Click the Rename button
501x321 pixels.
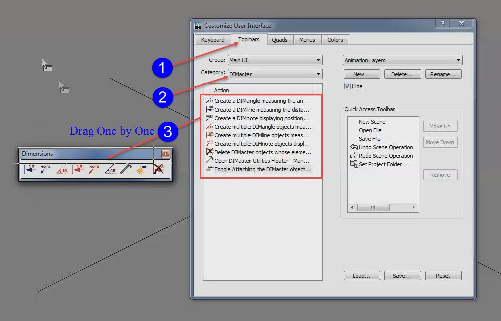pos(443,74)
